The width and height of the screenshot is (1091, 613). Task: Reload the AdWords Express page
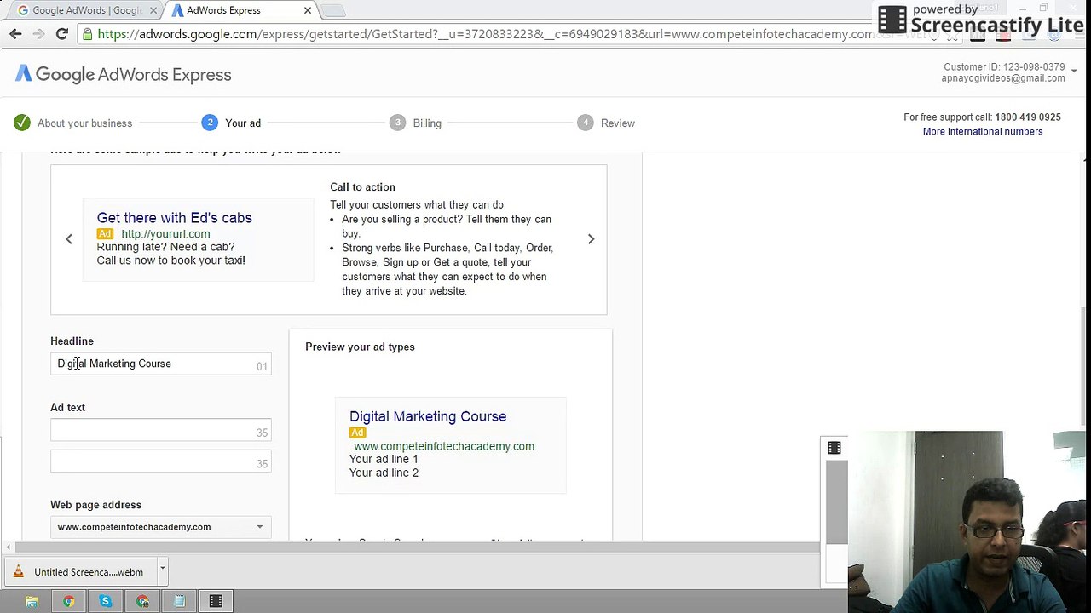pyautogui.click(x=61, y=34)
